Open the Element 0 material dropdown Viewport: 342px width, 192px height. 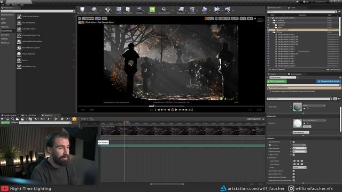[314, 121]
